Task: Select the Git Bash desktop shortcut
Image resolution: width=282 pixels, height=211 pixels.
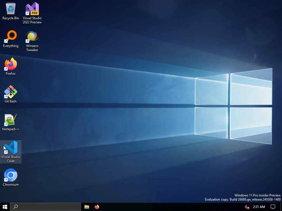Action: (x=11, y=94)
